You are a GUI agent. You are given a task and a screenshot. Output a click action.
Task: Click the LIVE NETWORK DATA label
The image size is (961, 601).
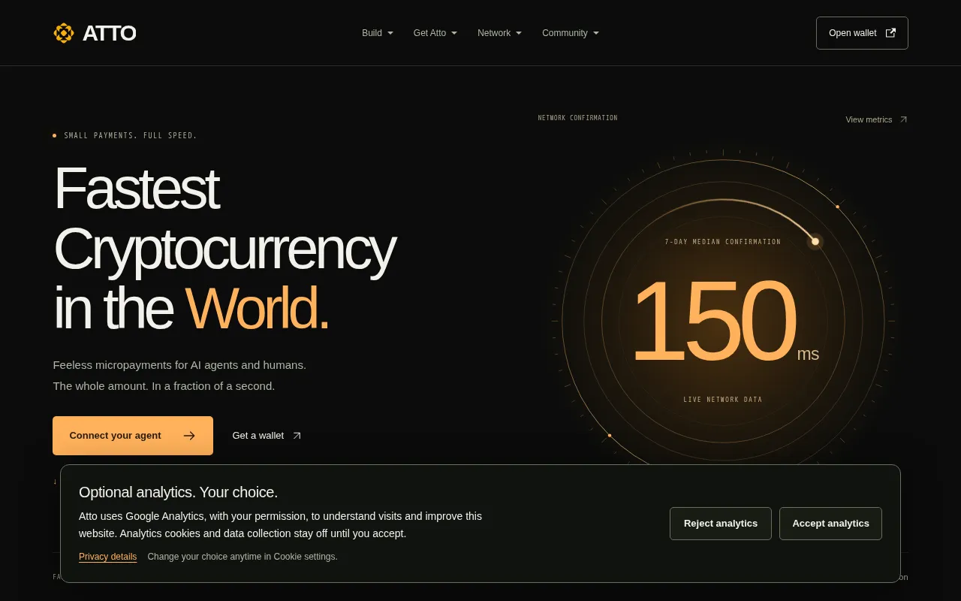pyautogui.click(x=723, y=400)
